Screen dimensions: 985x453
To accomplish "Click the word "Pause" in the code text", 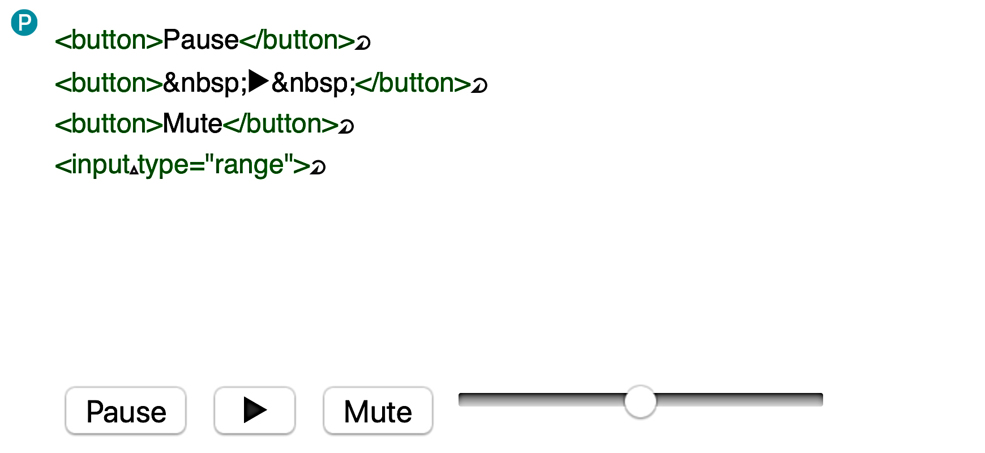I will pos(201,40).
